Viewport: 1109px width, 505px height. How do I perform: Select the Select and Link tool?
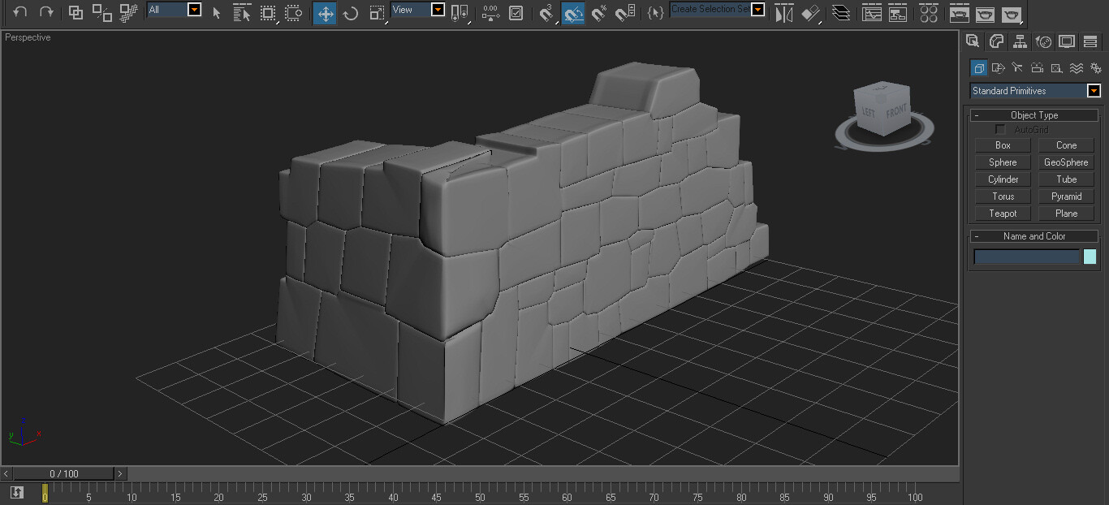(76, 12)
